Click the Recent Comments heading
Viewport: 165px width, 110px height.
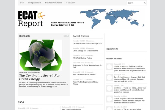click(114, 59)
